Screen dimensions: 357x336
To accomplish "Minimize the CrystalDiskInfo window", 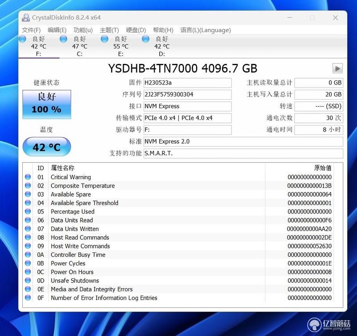I will point(290,17).
